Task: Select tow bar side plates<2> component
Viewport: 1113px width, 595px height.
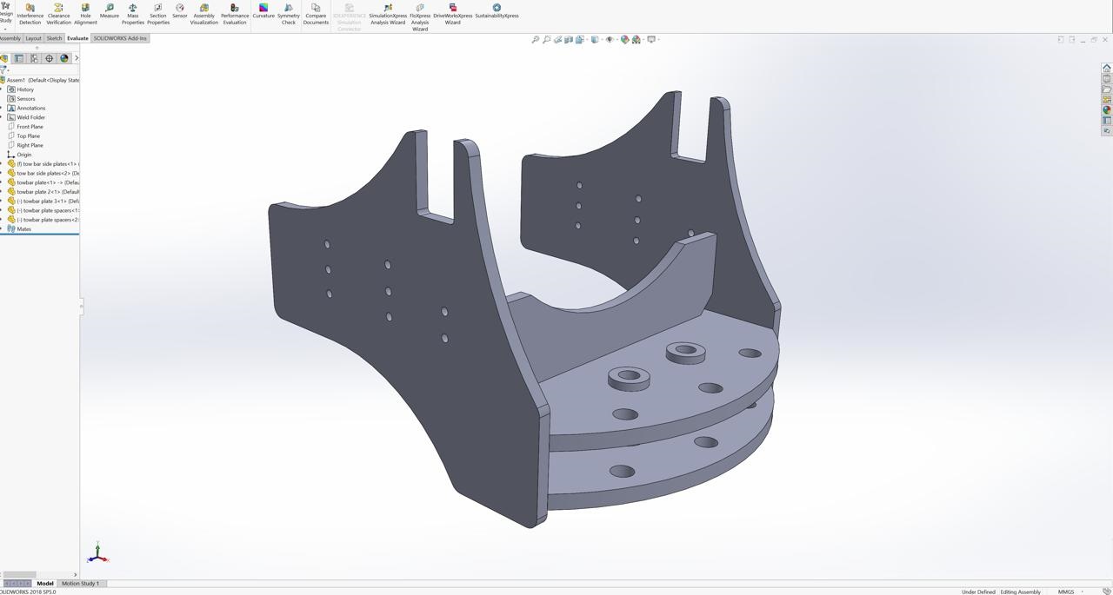Action: tap(43, 173)
